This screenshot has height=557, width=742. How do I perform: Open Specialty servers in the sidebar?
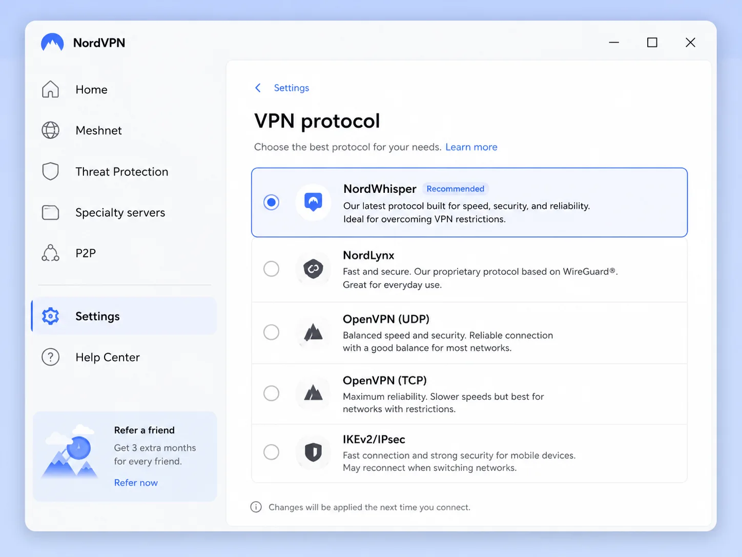tap(125, 212)
